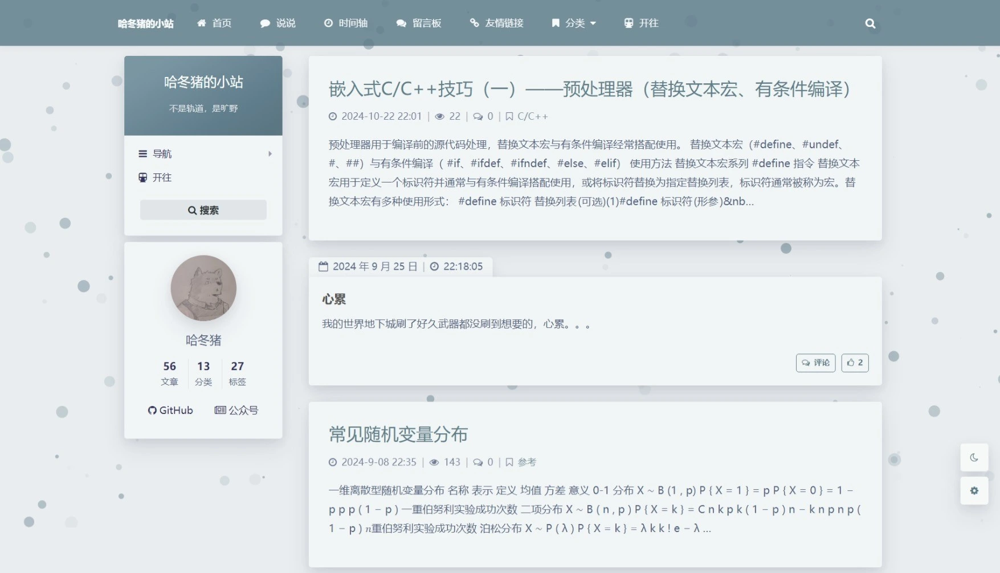Image resolution: width=1000 pixels, height=573 pixels.
Task: Click the 公众号 icon in the sidebar
Action: tap(219, 410)
